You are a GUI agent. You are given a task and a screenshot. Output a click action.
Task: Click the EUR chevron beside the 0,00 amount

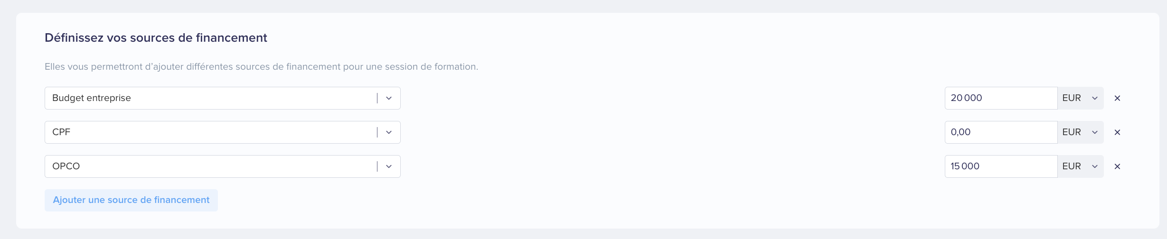(1095, 132)
